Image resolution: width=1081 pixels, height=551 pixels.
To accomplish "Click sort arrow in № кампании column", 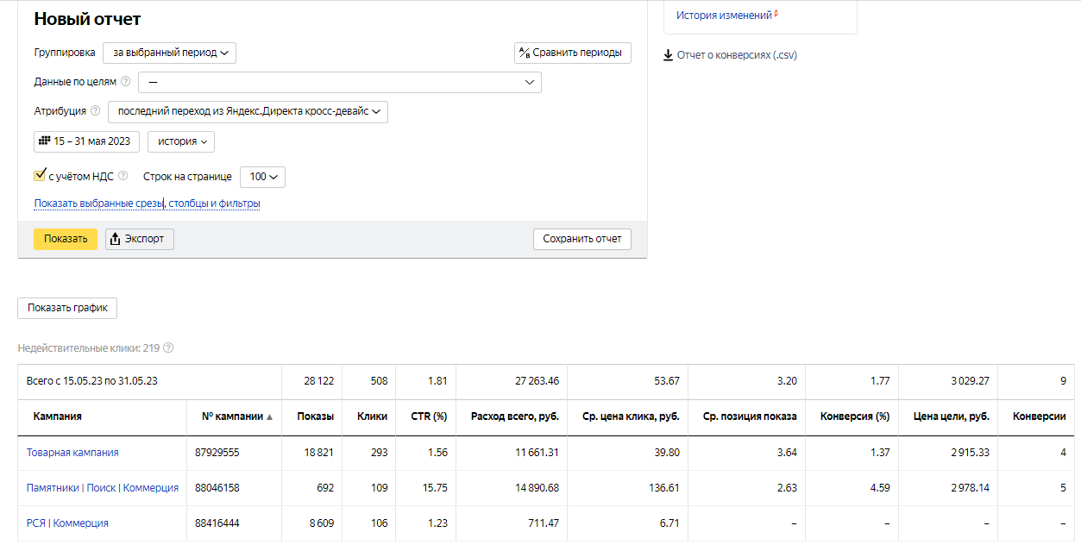I will [x=269, y=416].
